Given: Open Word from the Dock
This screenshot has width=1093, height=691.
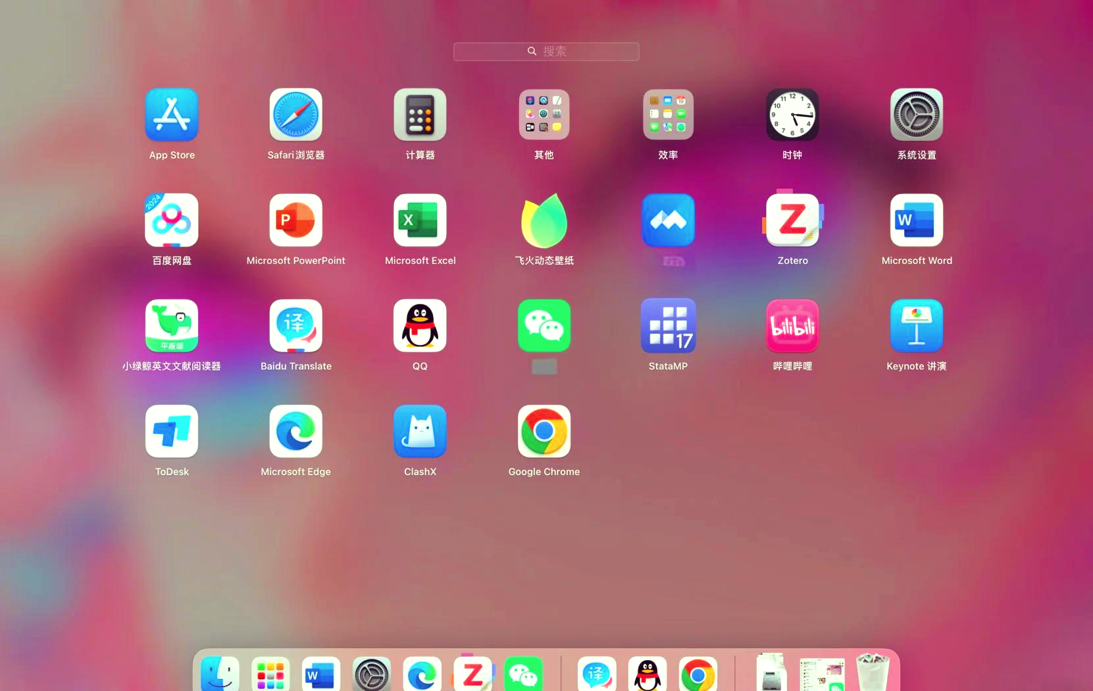Looking at the screenshot, I should (321, 674).
